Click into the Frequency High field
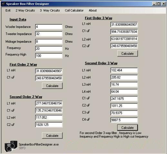This screenshot has height=154, width=167. click(49, 56)
